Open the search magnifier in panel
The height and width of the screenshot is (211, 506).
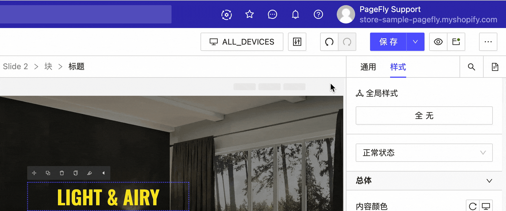pos(472,67)
